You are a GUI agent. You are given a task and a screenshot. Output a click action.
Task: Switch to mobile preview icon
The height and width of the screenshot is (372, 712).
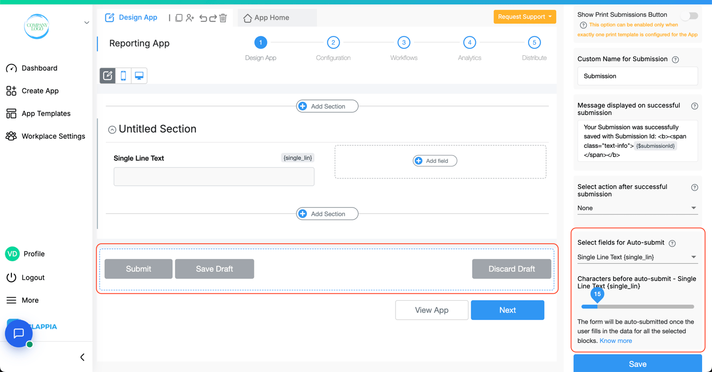[x=124, y=76]
